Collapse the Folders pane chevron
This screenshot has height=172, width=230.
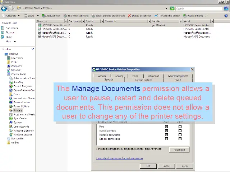point(33,49)
